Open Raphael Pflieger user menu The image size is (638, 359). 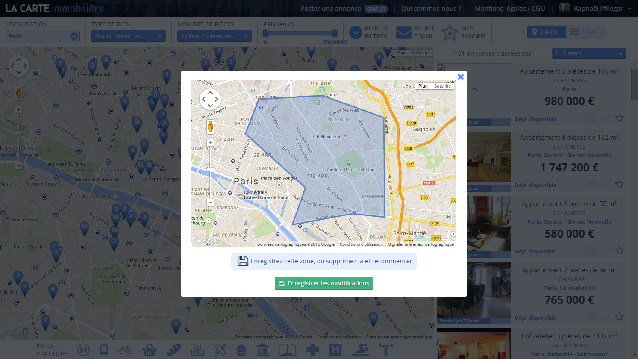coord(596,9)
